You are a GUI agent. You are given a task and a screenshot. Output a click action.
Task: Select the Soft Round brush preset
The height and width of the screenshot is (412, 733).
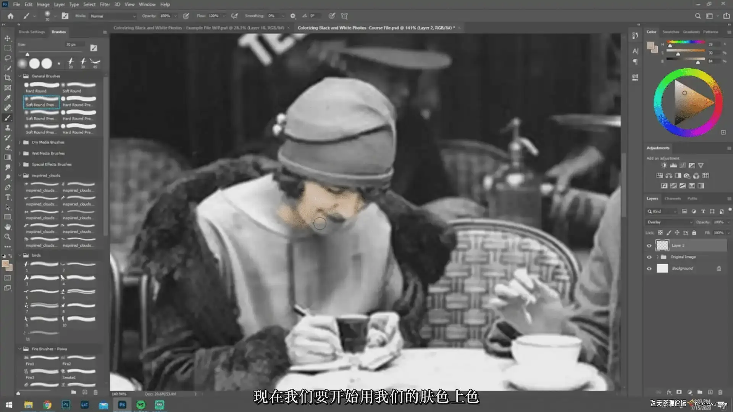point(79,87)
